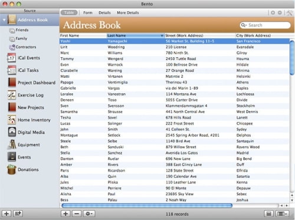Sort by Last Name column header
Viewport: 295px width, 220px height.
135,35
